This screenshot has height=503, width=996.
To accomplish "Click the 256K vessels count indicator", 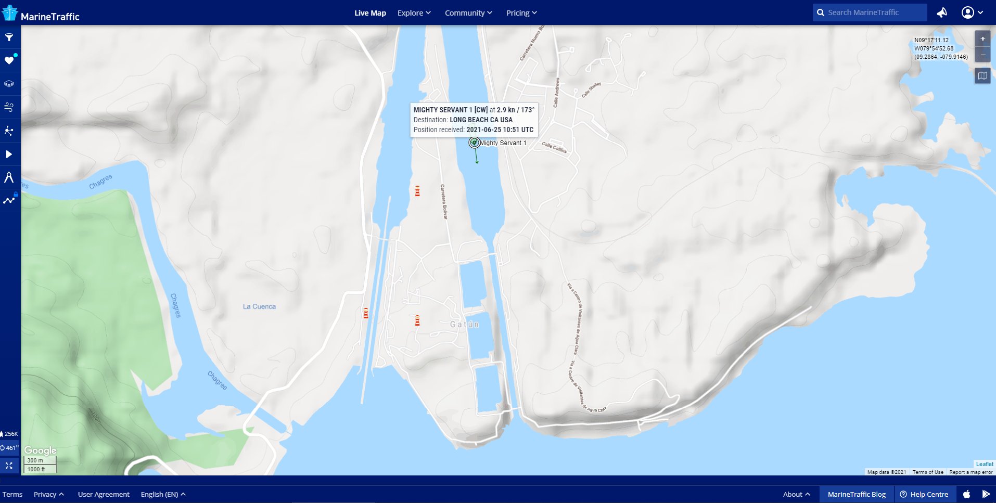I will point(9,434).
